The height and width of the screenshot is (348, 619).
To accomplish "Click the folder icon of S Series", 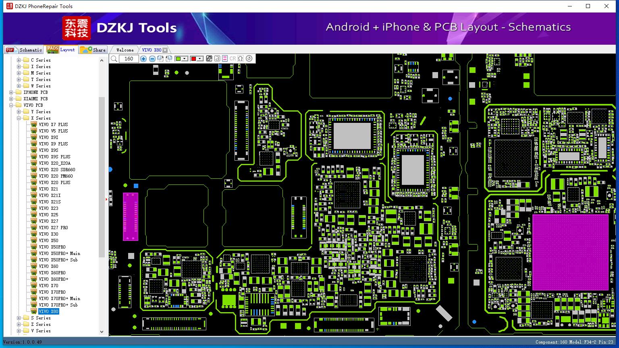I will [x=26, y=318].
